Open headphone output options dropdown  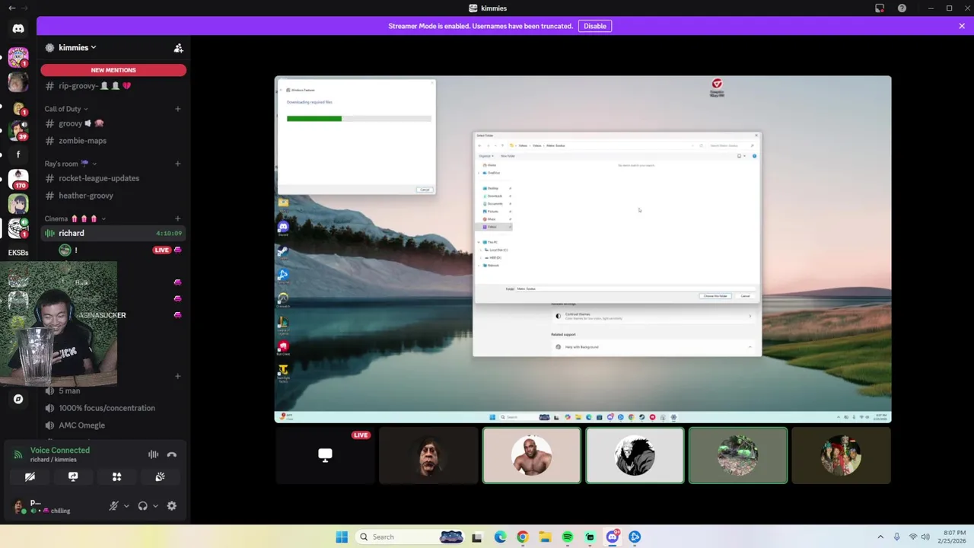click(x=155, y=505)
